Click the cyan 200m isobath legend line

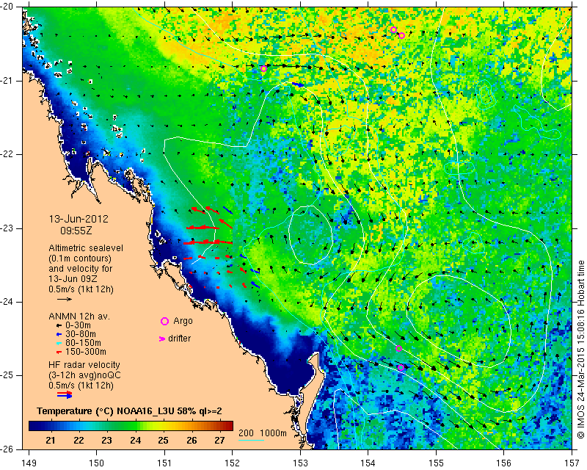(251, 440)
